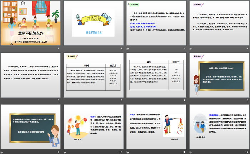This screenshot has height=154, width=250.
Task: Select slide 4 labeled 交际指导
Action: 219,23
